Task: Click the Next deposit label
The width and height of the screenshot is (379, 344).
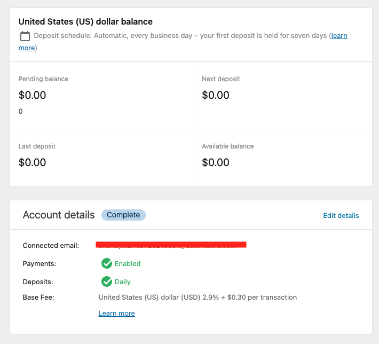Action: pos(221,79)
